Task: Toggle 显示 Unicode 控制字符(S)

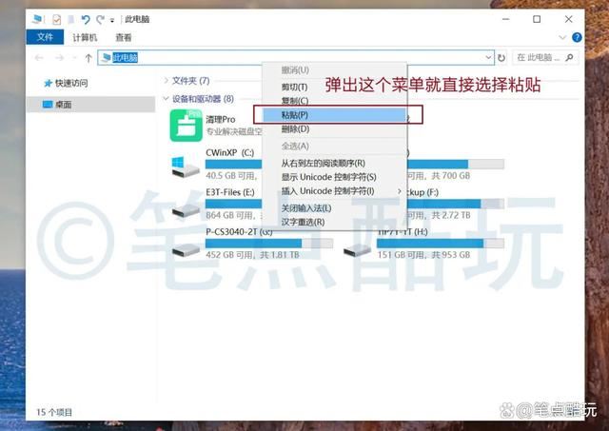Action: pos(334,177)
